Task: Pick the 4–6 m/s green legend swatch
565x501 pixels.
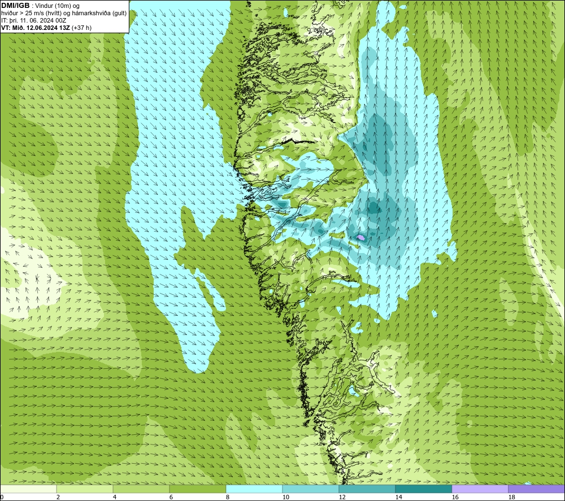Action: pos(141,489)
